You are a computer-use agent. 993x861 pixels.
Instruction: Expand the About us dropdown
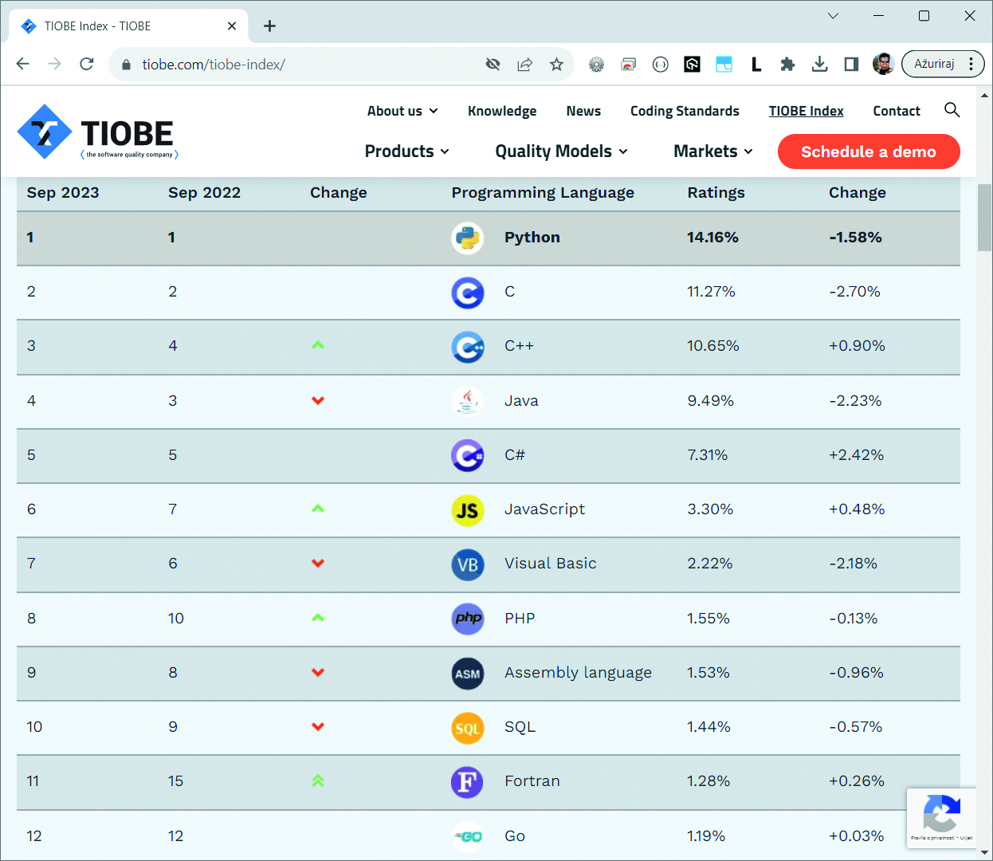point(402,111)
